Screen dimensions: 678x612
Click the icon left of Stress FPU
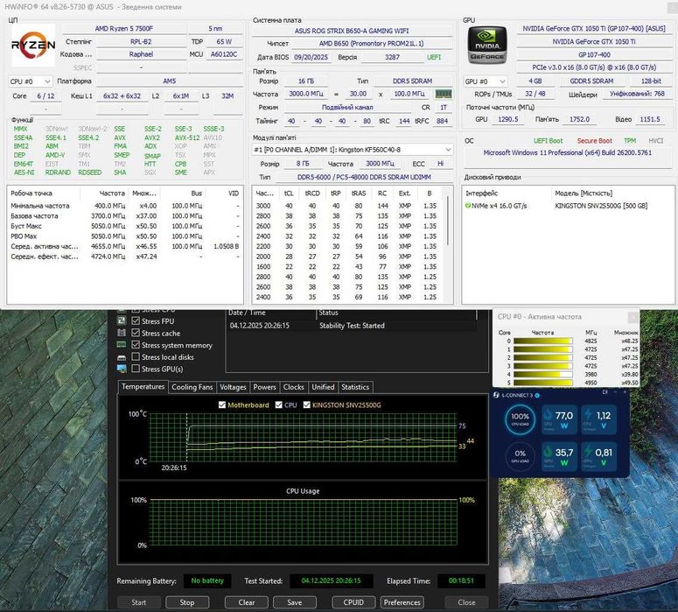(x=122, y=320)
